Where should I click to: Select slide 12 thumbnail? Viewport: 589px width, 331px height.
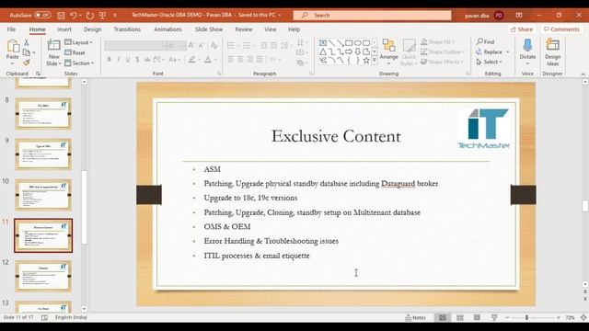[43, 276]
